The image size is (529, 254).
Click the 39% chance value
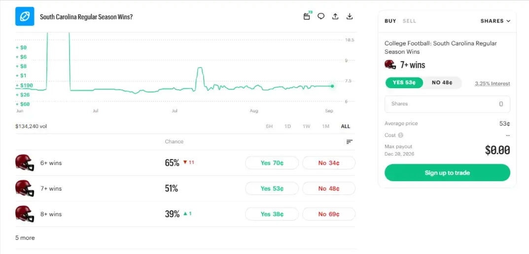(172, 214)
